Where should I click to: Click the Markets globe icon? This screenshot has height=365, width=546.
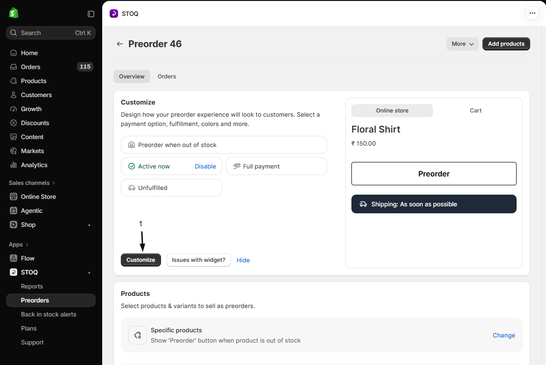click(14, 151)
